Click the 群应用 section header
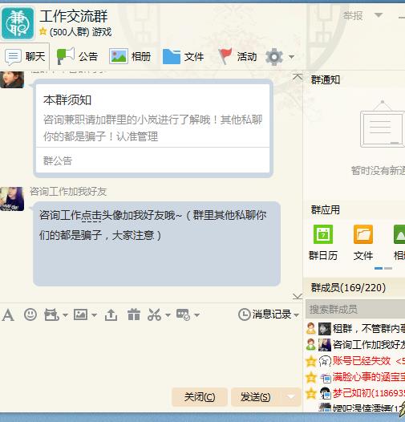This screenshot has width=405, height=422. point(326,209)
